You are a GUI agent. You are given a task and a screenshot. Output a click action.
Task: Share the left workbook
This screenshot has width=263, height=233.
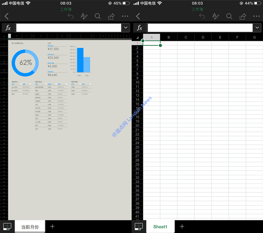[x=111, y=16]
